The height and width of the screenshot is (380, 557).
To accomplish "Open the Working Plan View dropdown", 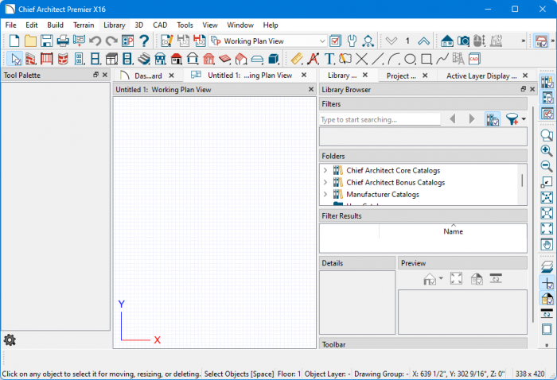I will click(x=322, y=41).
